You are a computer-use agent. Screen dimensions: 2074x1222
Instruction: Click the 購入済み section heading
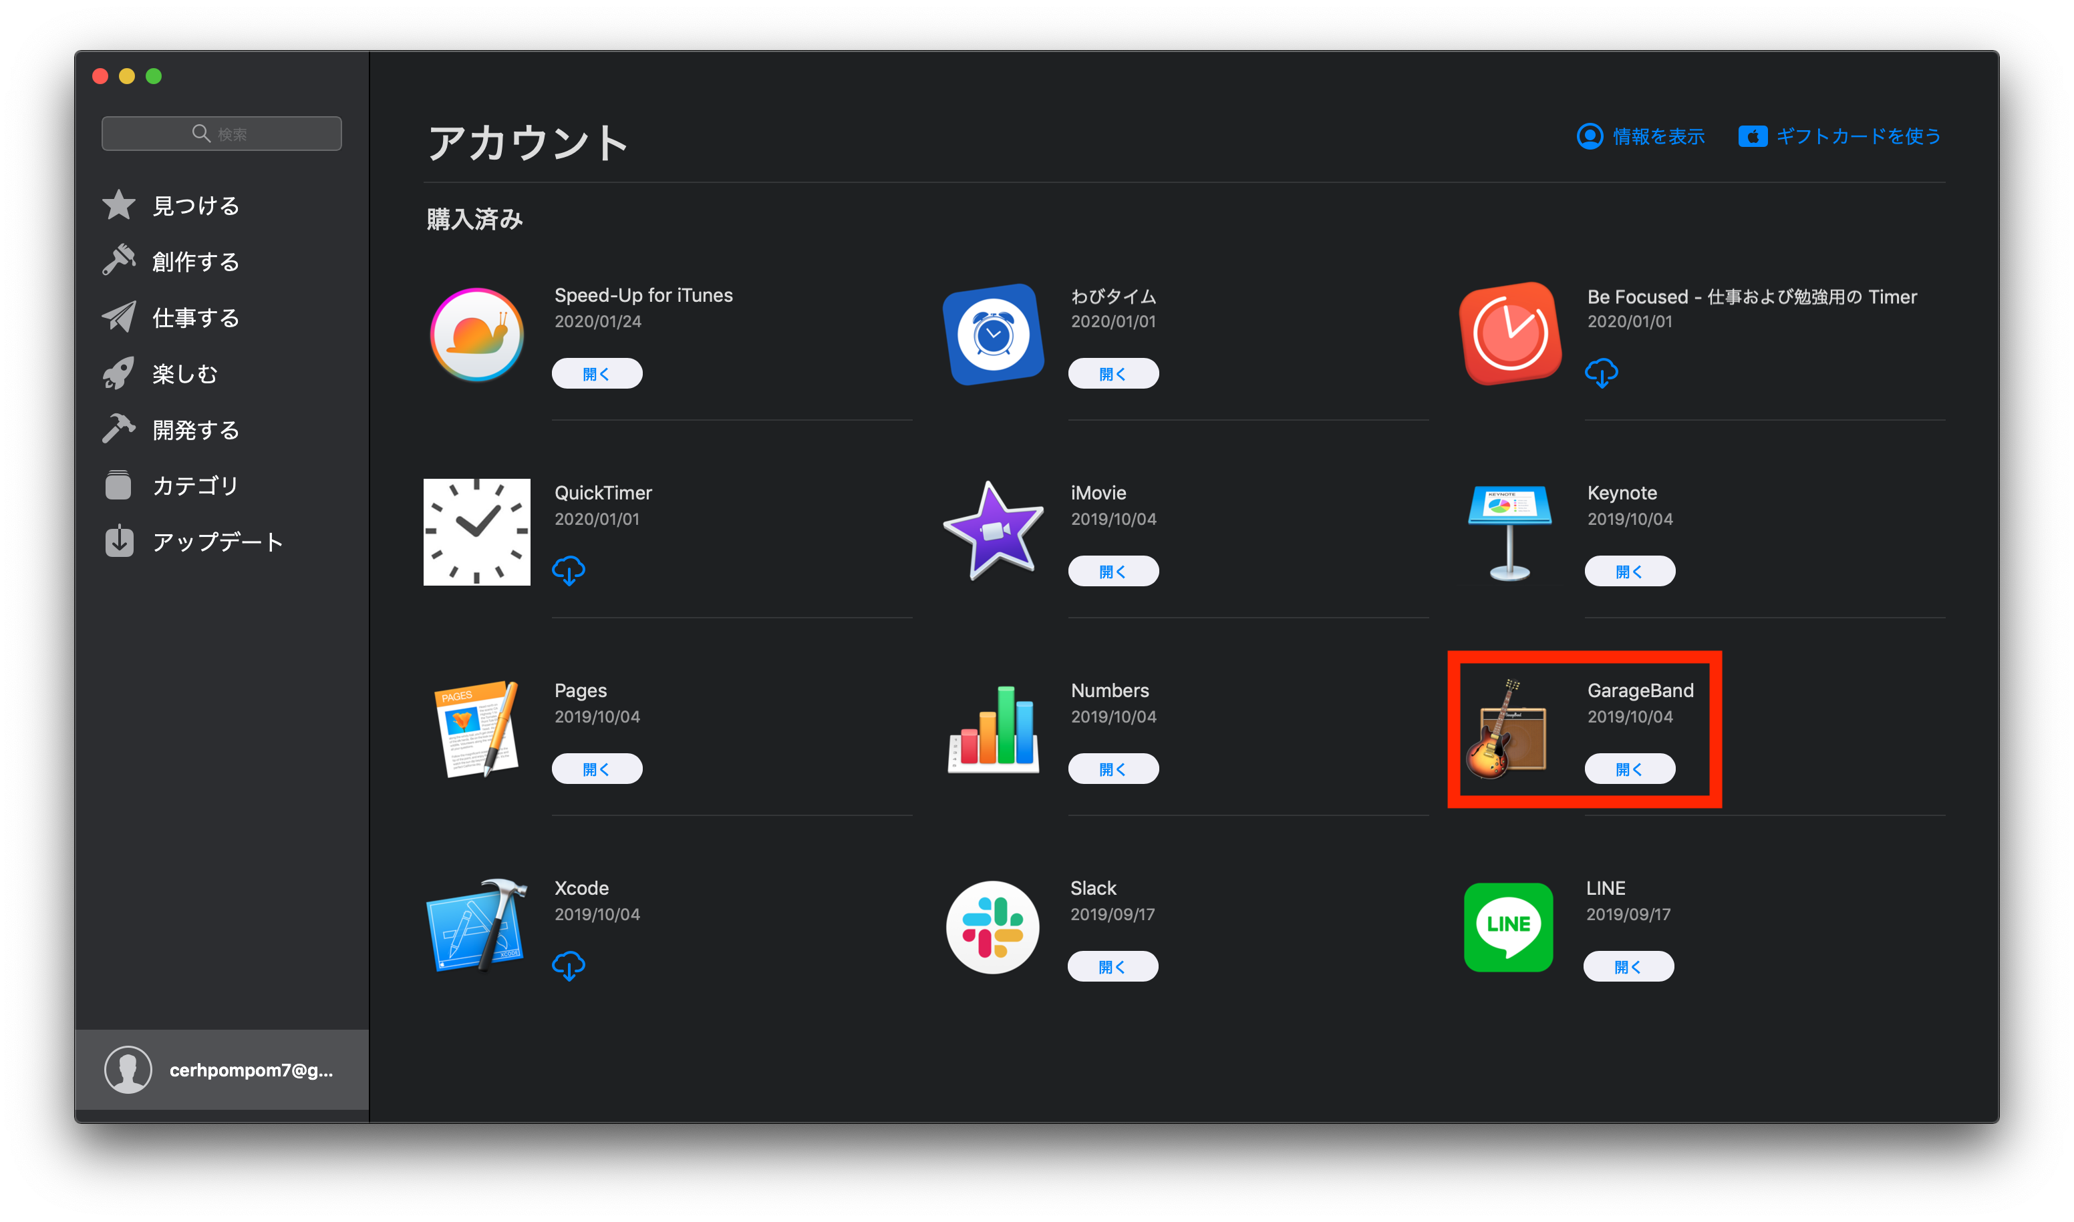tap(474, 219)
